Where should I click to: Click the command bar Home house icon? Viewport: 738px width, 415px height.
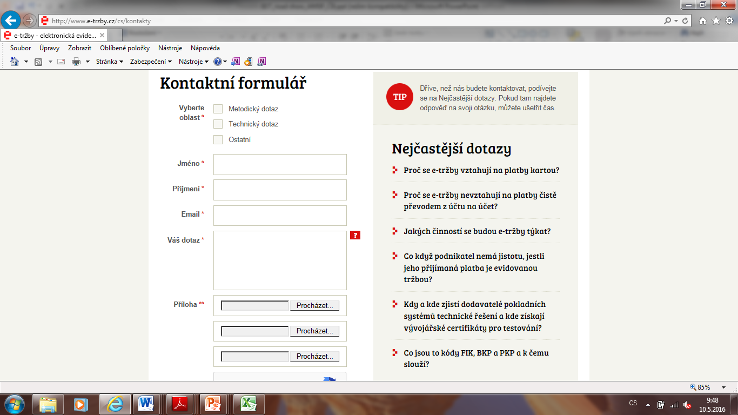pyautogui.click(x=15, y=62)
